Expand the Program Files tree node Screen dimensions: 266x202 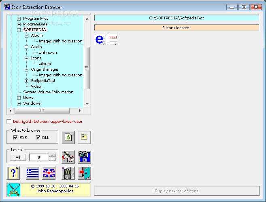tap(19, 19)
